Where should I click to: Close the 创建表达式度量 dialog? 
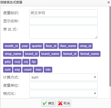coord(109,2)
